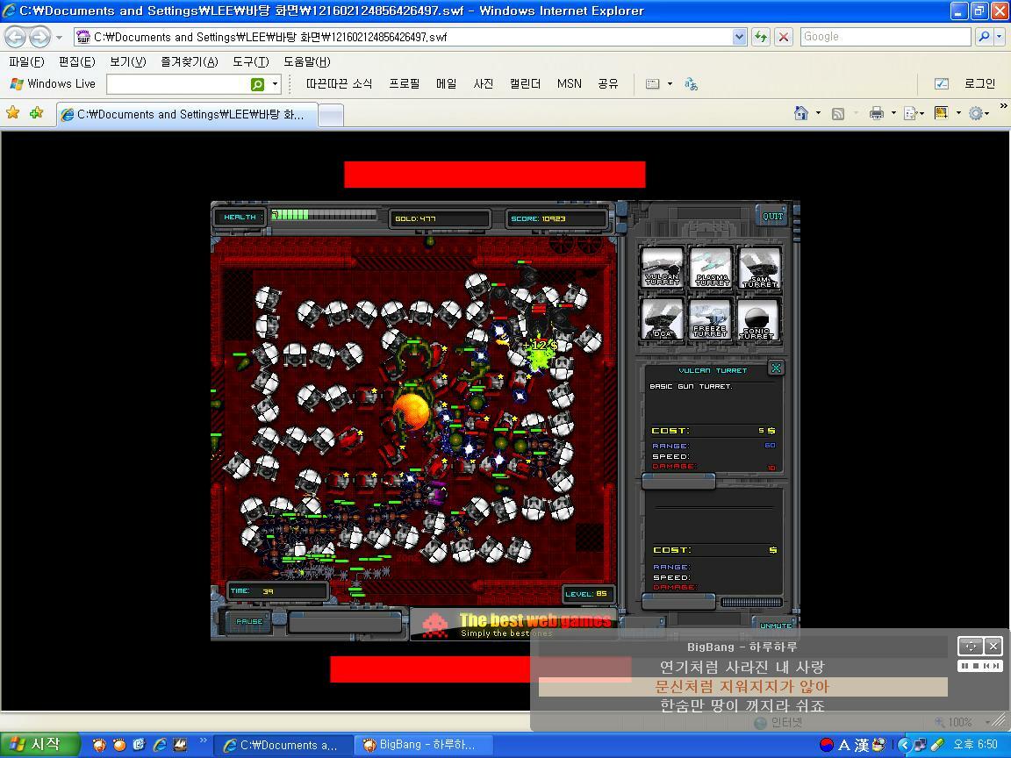The width and height of the screenshot is (1011, 758).
Task: Run the Windows Live search
Action: [257, 84]
